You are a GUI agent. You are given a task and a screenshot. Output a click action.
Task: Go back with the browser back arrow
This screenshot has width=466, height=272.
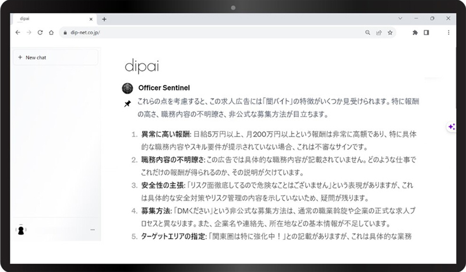[x=18, y=33]
